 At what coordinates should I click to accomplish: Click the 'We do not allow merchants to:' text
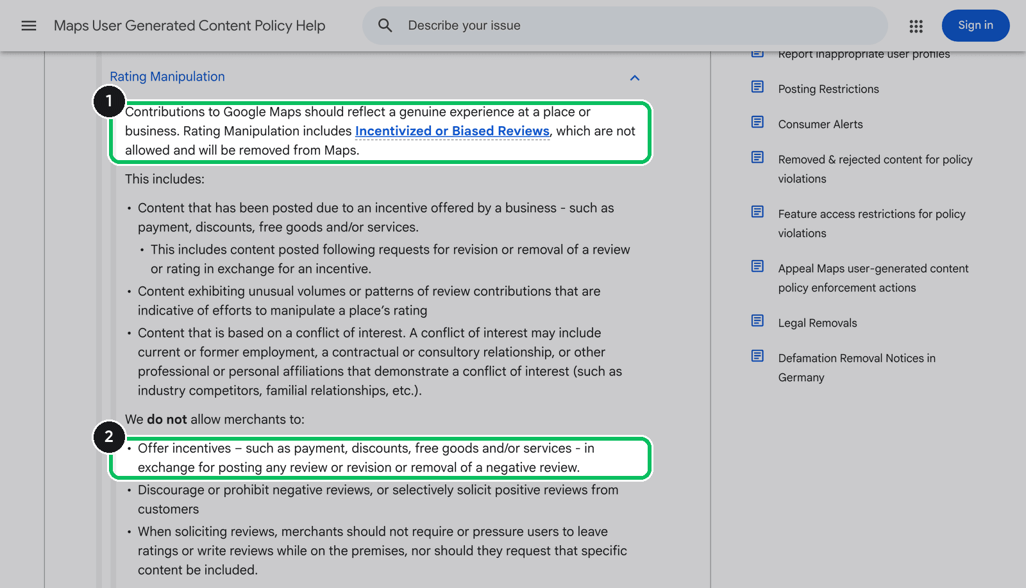[215, 420]
